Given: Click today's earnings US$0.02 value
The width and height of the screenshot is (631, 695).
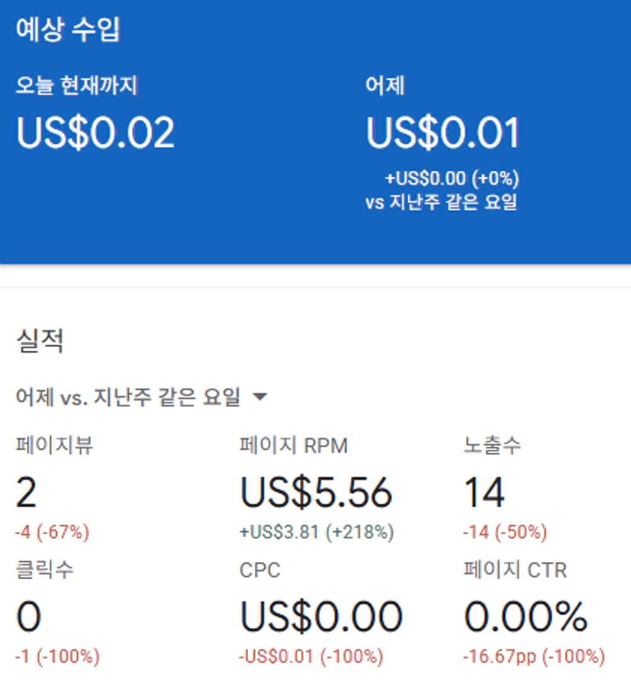Looking at the screenshot, I should coord(95,133).
